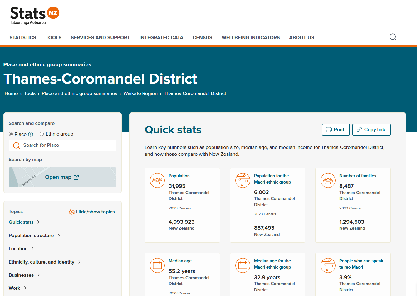Open the WELLBEING INDICATORS menu
This screenshot has height=296, width=417.
point(251,38)
